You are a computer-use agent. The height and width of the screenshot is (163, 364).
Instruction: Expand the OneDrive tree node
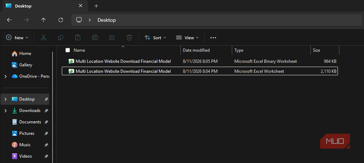click(x=6, y=76)
